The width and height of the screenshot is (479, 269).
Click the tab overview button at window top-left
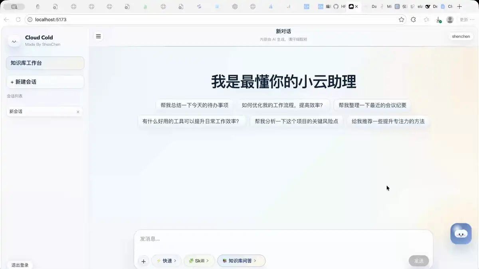[x=14, y=6]
